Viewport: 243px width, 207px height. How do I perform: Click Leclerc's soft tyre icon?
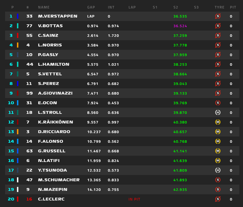coord(218,199)
